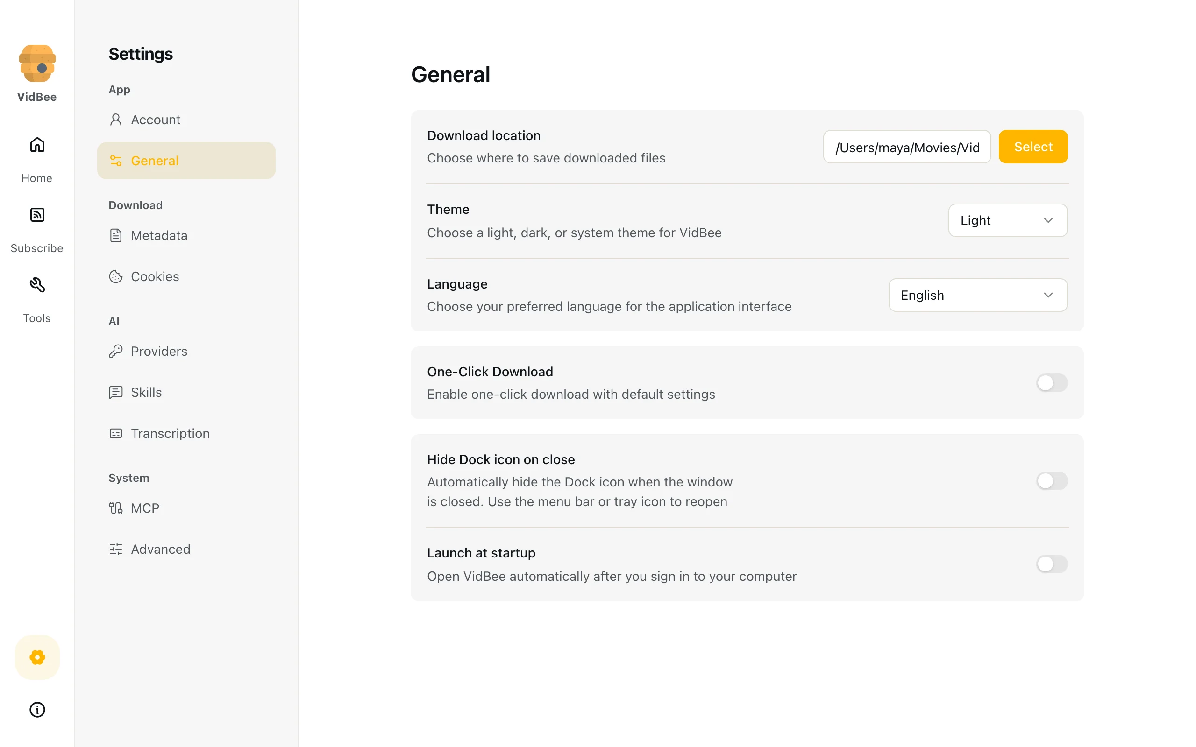Open the Advanced settings page

(x=186, y=549)
